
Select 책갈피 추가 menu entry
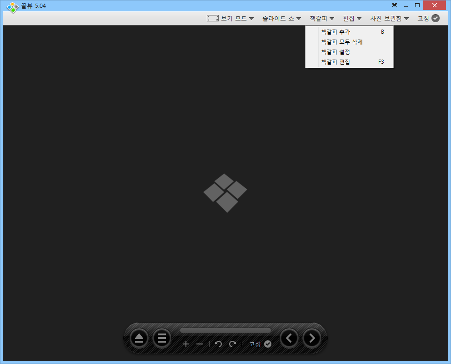click(349, 32)
